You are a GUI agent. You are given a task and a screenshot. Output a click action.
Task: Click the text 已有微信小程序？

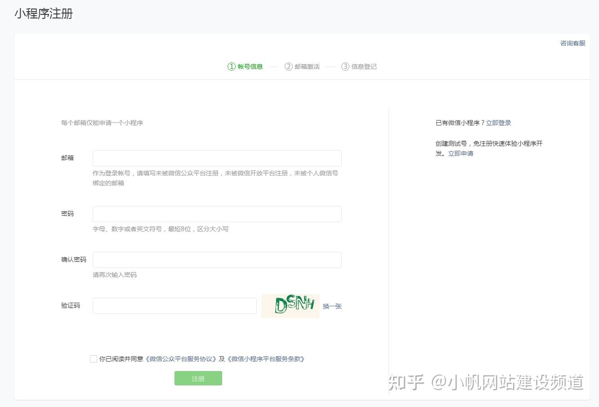[x=460, y=123]
